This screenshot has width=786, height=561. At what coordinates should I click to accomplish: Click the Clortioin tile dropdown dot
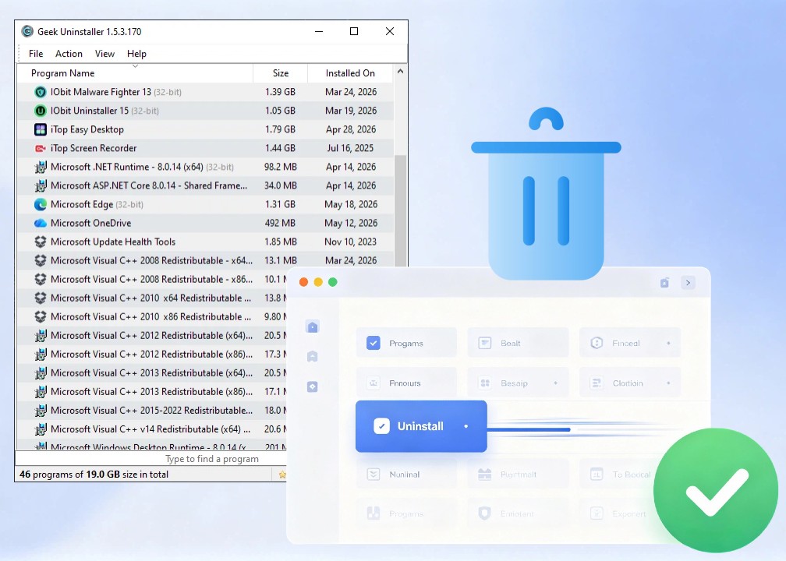click(668, 383)
